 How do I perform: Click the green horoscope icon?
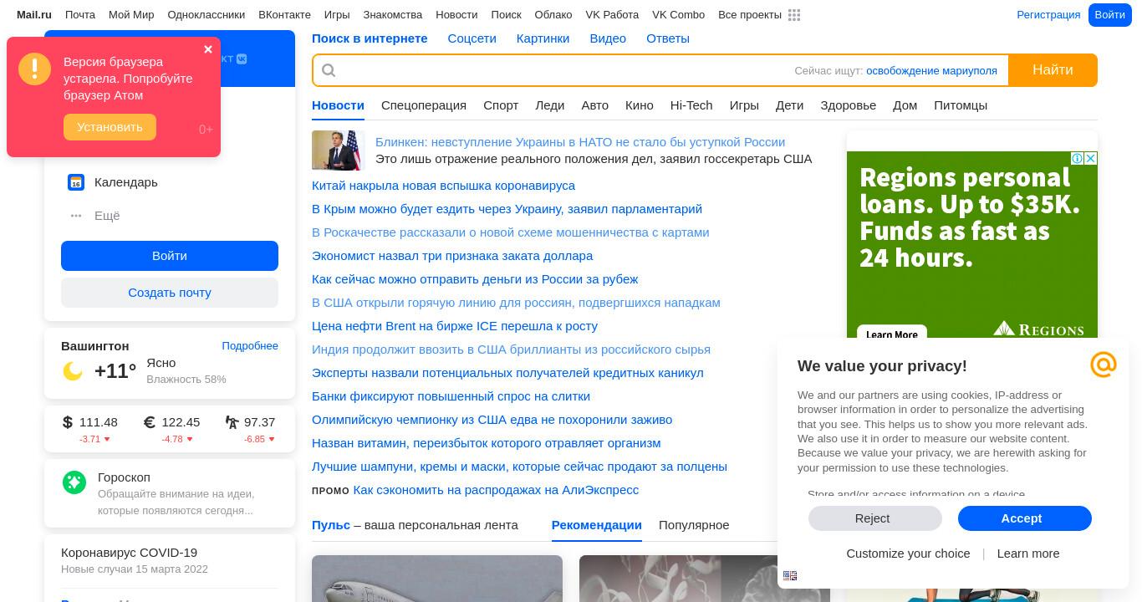(74, 482)
